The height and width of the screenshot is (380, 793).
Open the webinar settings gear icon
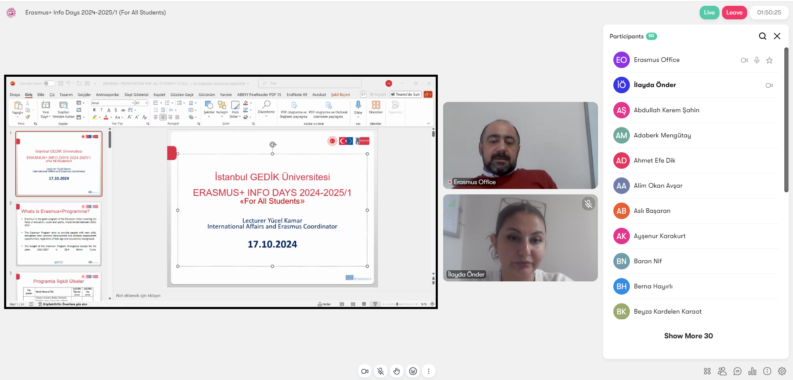(782, 371)
